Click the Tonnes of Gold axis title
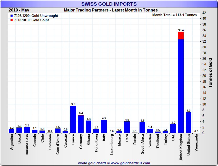This screenshot has height=166, width=218. pyautogui.click(x=210, y=73)
